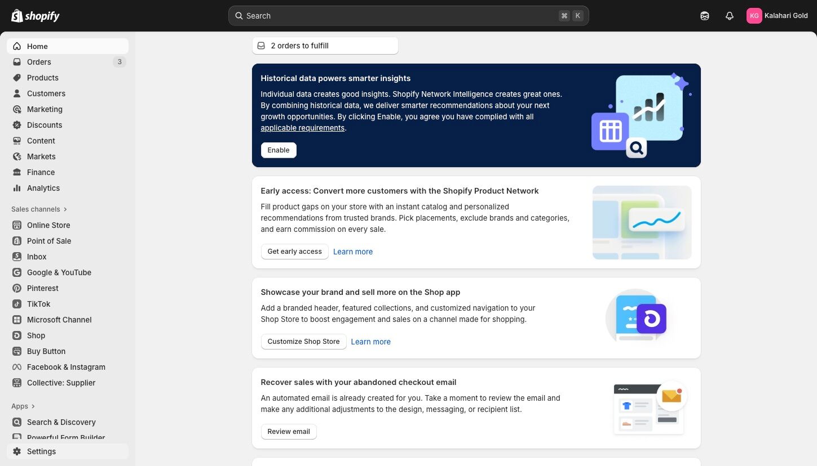Click the Pinterest icon
Viewport: 817px width, 466px height.
(17, 288)
